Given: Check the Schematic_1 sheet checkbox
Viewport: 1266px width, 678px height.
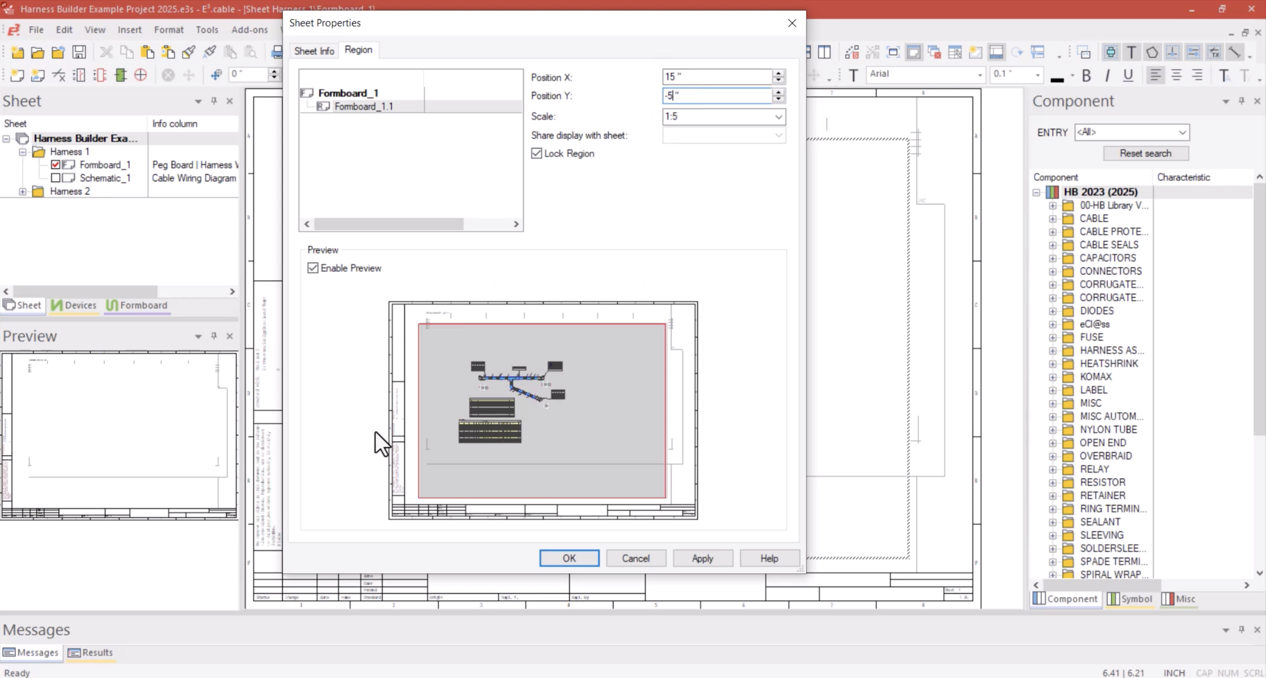Looking at the screenshot, I should 56,178.
